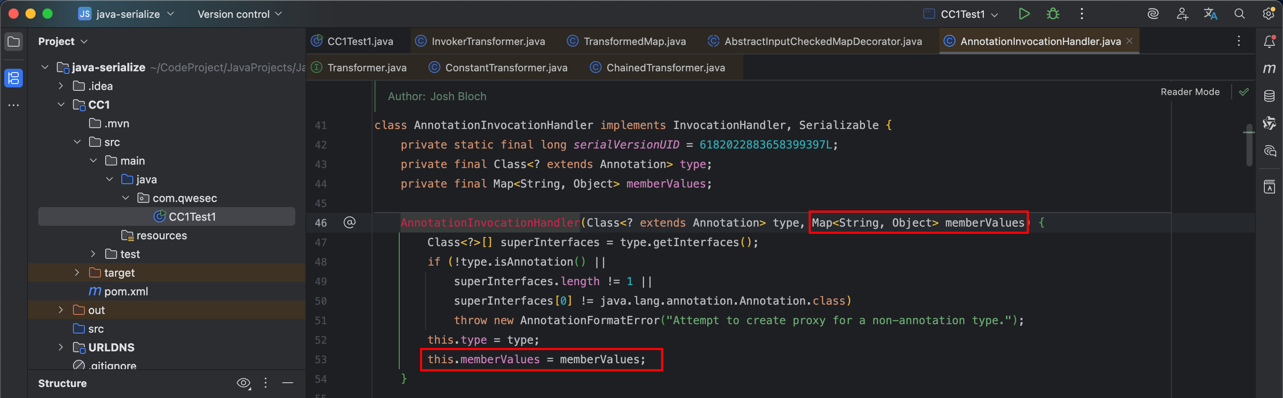Open the Notifications bell panel
The width and height of the screenshot is (1283, 398).
pyautogui.click(x=1269, y=42)
